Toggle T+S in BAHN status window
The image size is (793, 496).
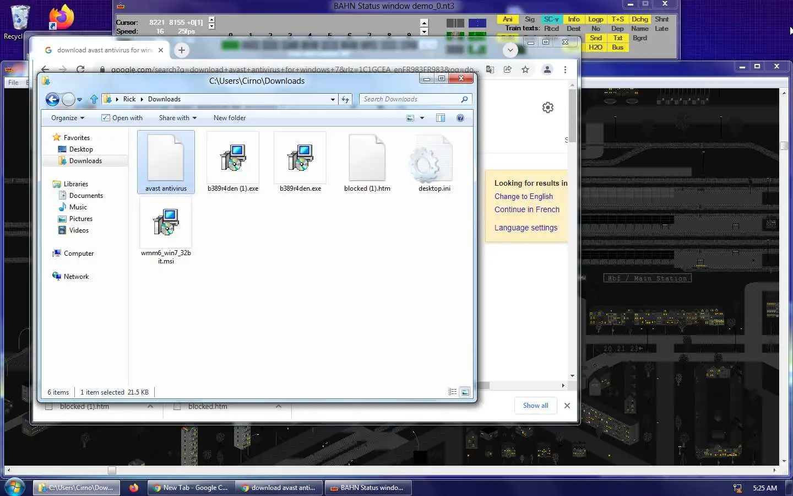pos(618,19)
